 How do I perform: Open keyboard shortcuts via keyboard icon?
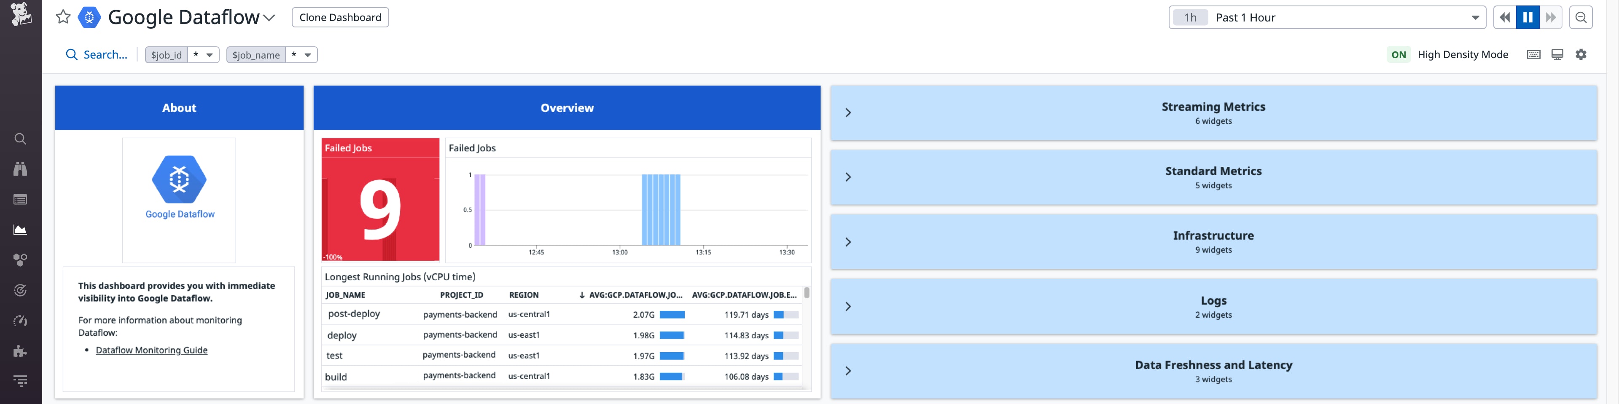coord(1533,55)
